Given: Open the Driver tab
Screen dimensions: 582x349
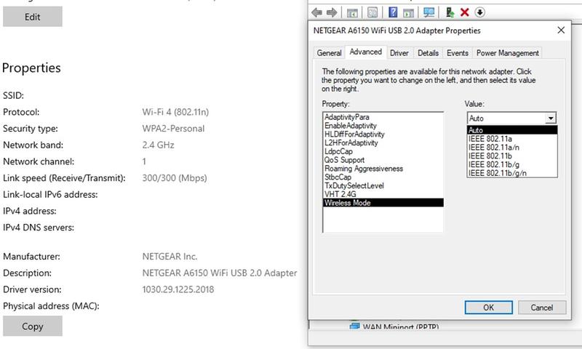Looking at the screenshot, I should coord(399,53).
